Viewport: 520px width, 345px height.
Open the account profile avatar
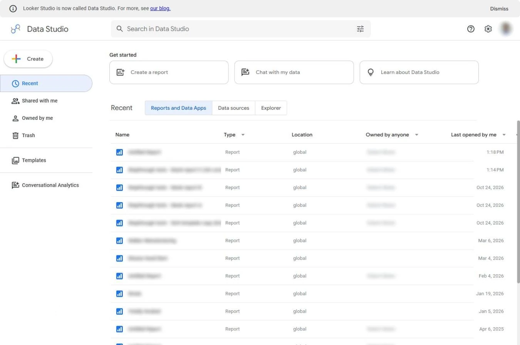point(506,29)
